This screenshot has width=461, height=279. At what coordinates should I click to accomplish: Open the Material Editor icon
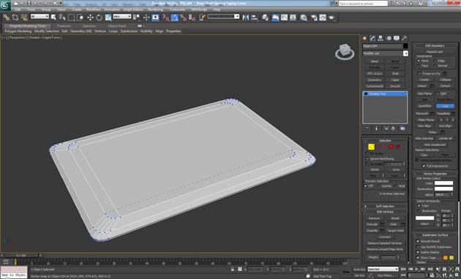coord(304,18)
